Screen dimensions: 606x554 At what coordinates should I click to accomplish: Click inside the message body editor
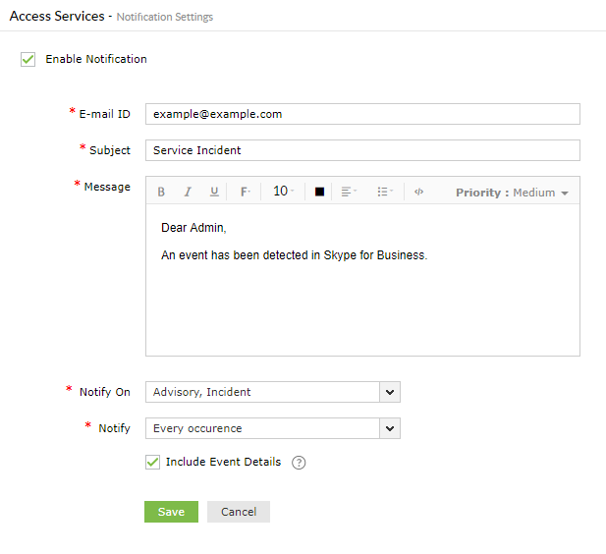coord(361,295)
